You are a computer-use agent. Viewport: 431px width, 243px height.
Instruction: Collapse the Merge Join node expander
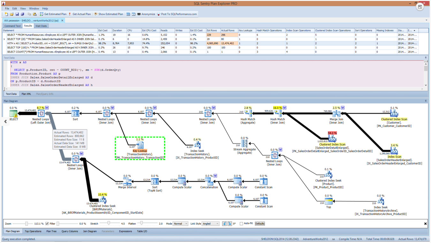(343, 108)
